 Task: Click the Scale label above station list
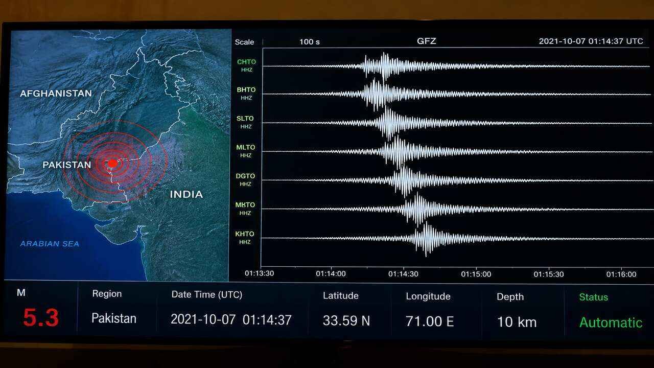[244, 42]
